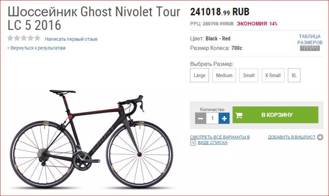Open the Написать первый отзыв link
The width and height of the screenshot is (329, 196).
(71, 39)
